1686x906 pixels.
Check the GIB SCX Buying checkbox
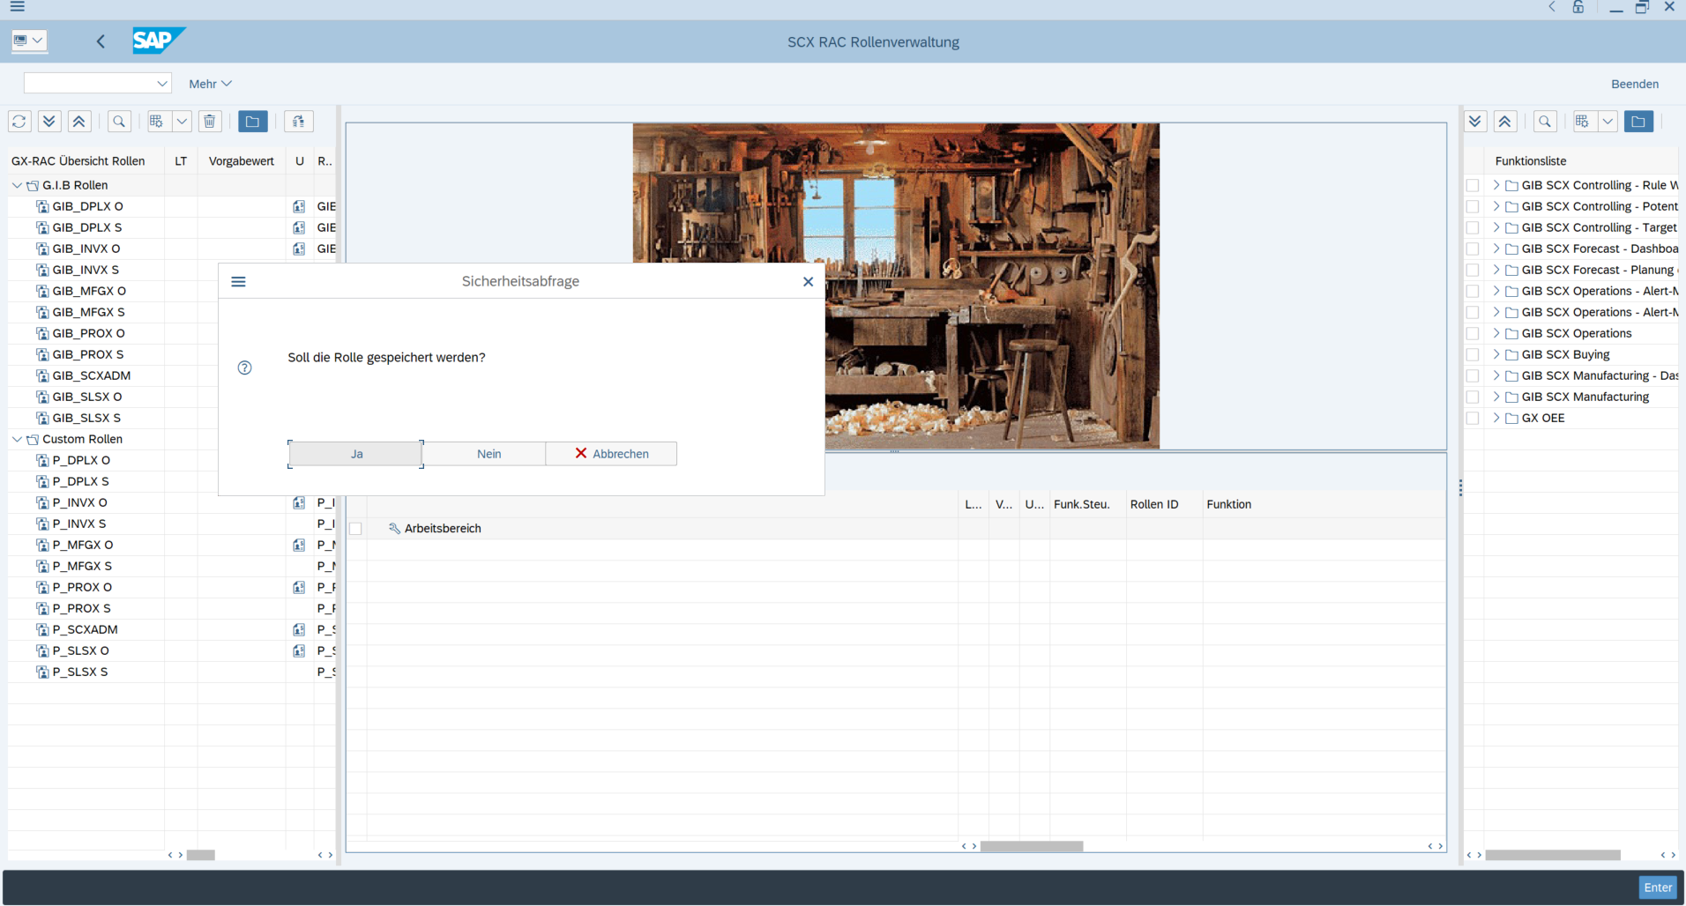click(x=1472, y=354)
